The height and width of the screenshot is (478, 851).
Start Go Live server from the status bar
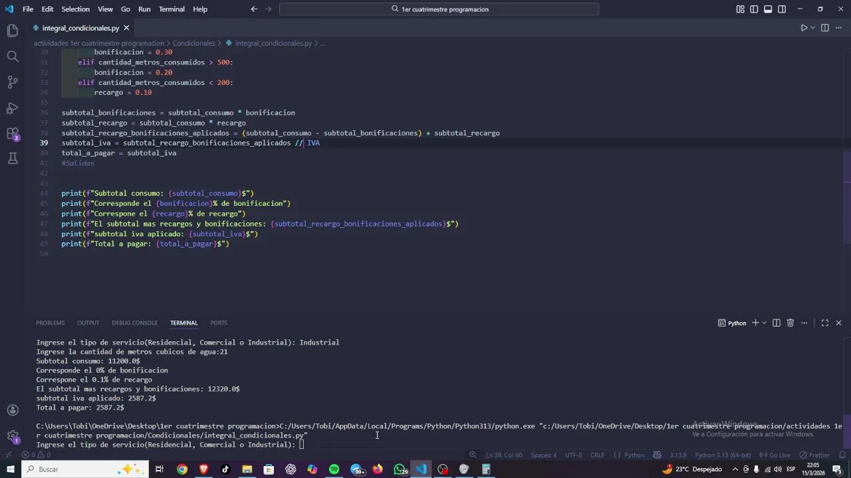coord(775,455)
